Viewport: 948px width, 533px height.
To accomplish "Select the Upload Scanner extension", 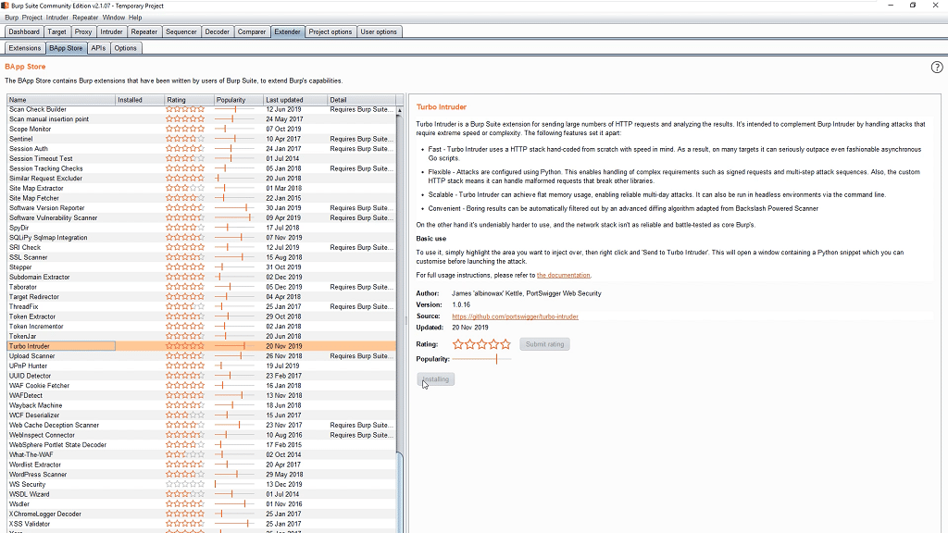I will click(x=201, y=356).
